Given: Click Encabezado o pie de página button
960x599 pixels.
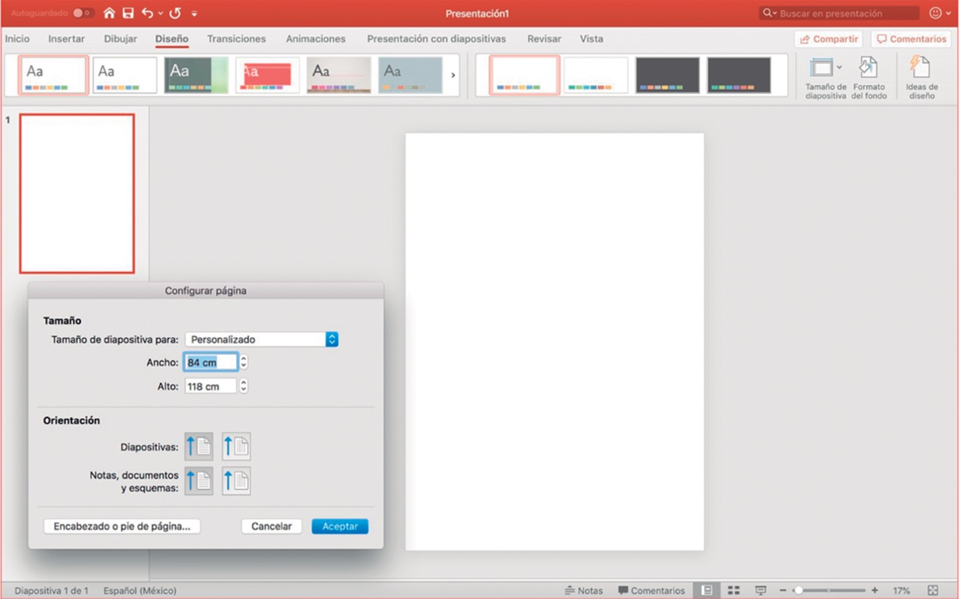Looking at the screenshot, I should (122, 526).
